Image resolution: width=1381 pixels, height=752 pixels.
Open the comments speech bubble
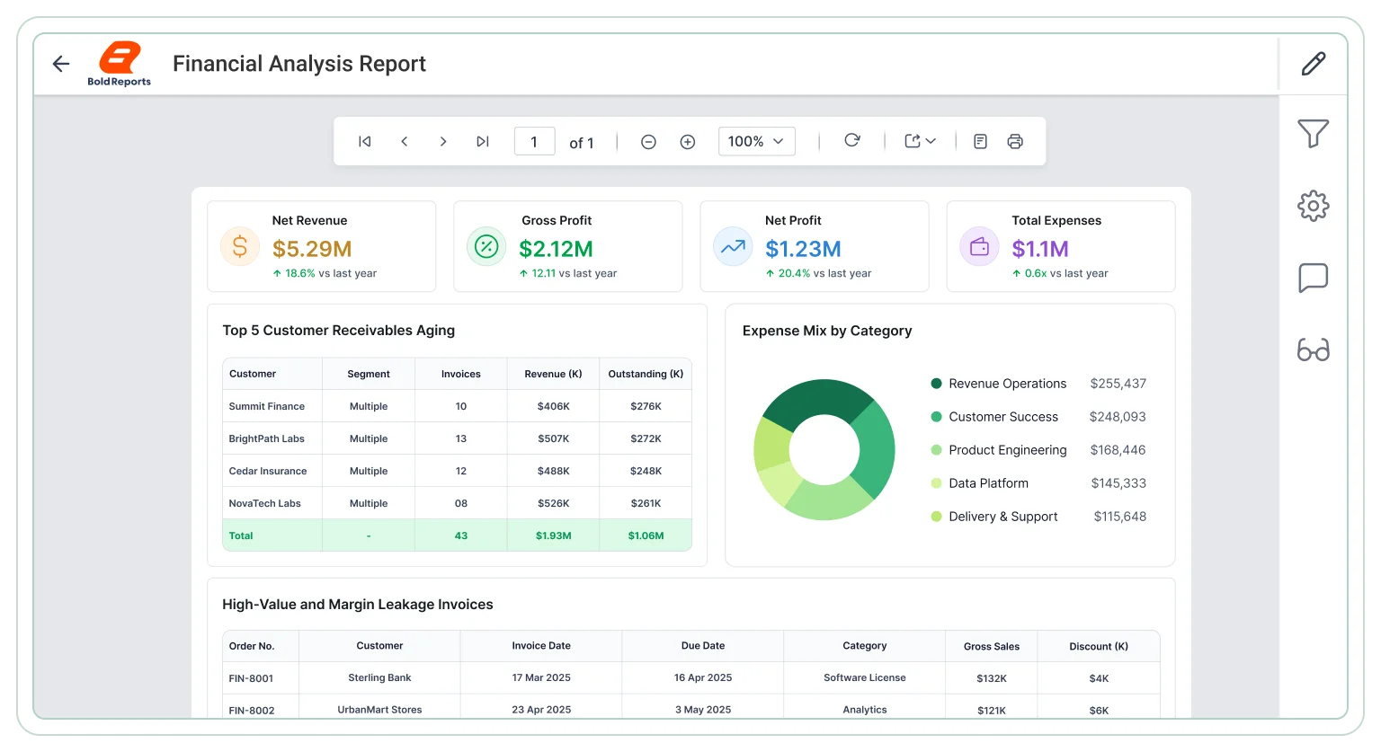coord(1314,278)
